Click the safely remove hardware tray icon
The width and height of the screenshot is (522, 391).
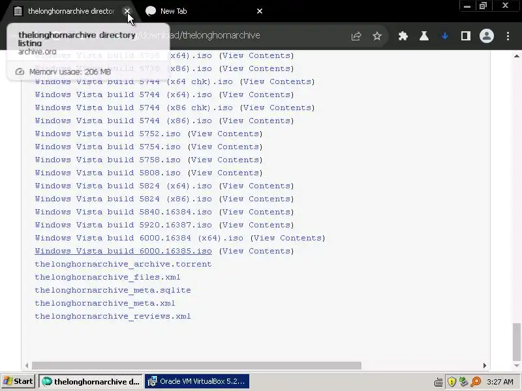coord(463,382)
